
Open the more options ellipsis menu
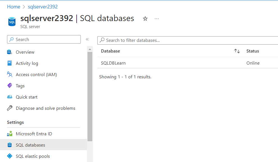coord(157,19)
